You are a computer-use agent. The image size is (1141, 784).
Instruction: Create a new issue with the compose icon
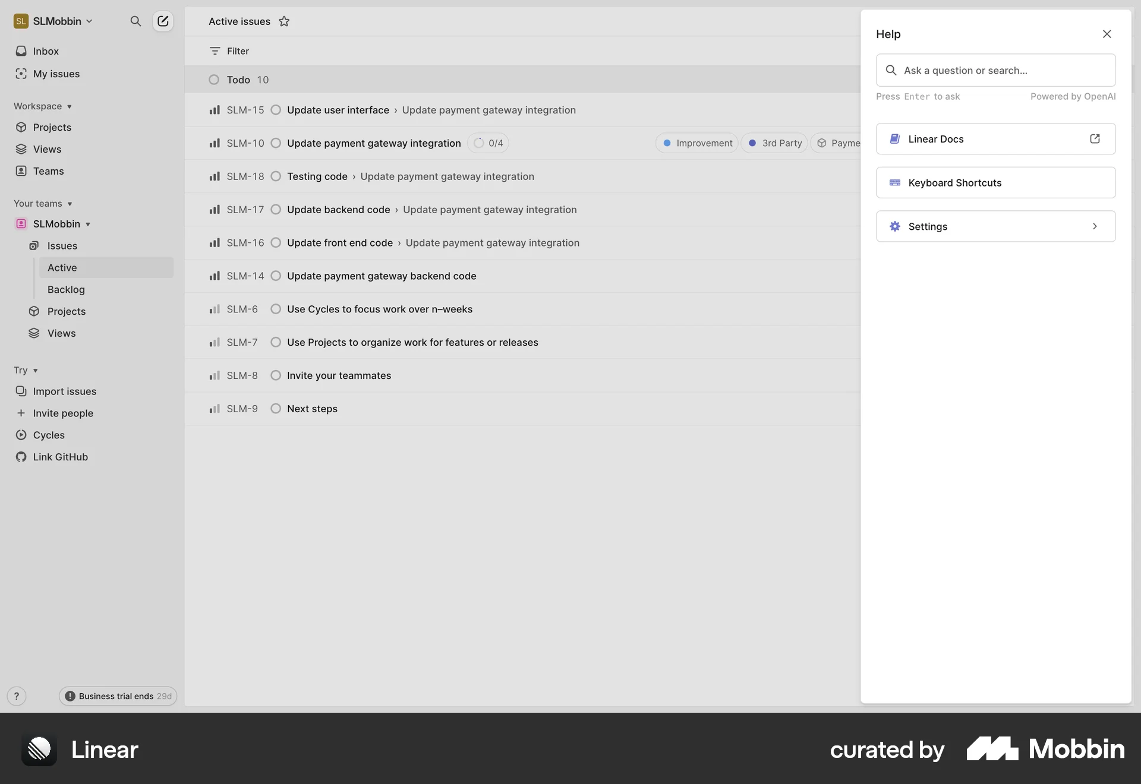click(162, 21)
